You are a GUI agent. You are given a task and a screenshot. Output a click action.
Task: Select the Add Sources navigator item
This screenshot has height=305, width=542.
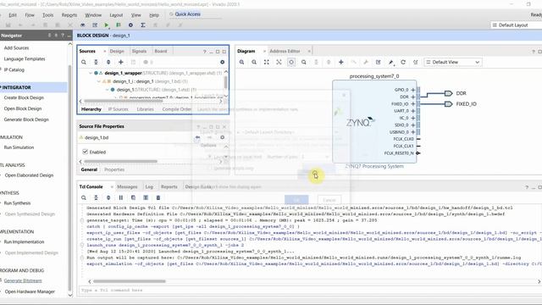point(16,48)
